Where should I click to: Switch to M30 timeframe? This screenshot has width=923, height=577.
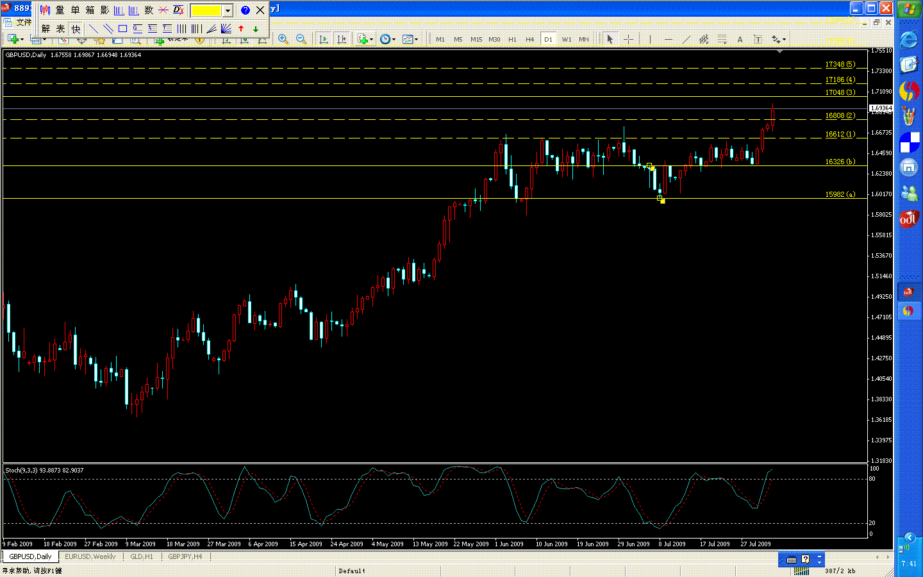pyautogui.click(x=494, y=39)
